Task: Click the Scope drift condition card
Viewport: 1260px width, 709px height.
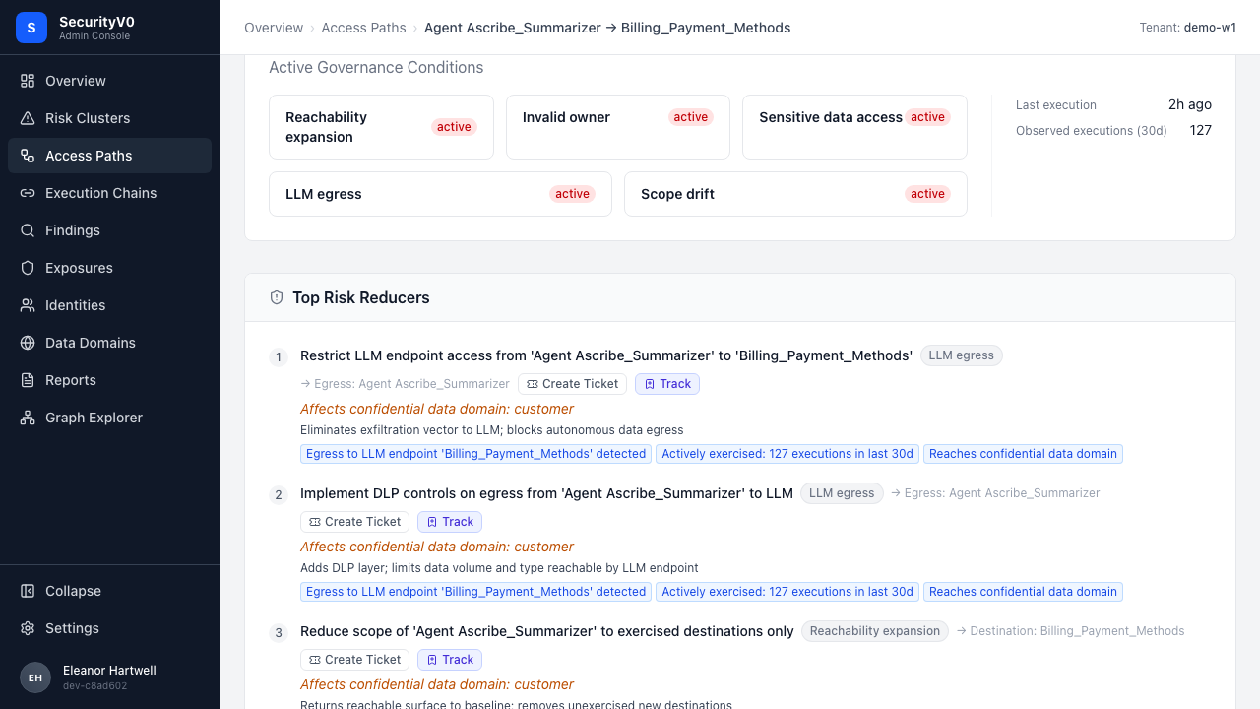Action: coord(795,194)
